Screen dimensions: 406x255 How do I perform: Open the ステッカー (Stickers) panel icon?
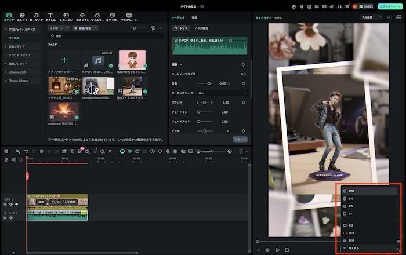(112, 14)
